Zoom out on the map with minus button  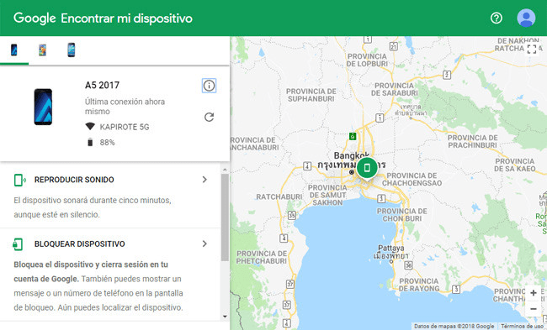point(533,309)
